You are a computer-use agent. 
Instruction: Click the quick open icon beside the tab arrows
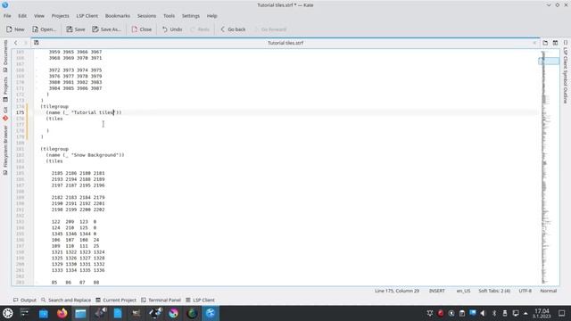pyautogui.click(x=37, y=43)
